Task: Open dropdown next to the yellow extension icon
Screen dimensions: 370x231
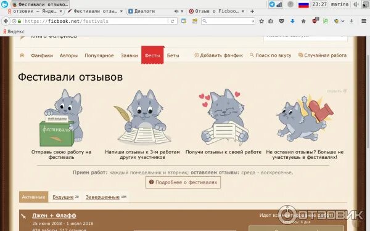Action: (343, 21)
